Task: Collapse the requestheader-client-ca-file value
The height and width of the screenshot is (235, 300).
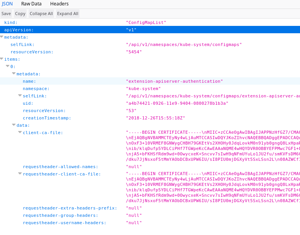Action: (20, 174)
